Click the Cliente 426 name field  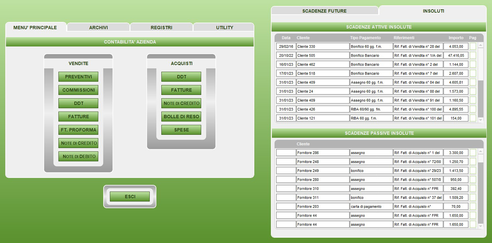323,109
